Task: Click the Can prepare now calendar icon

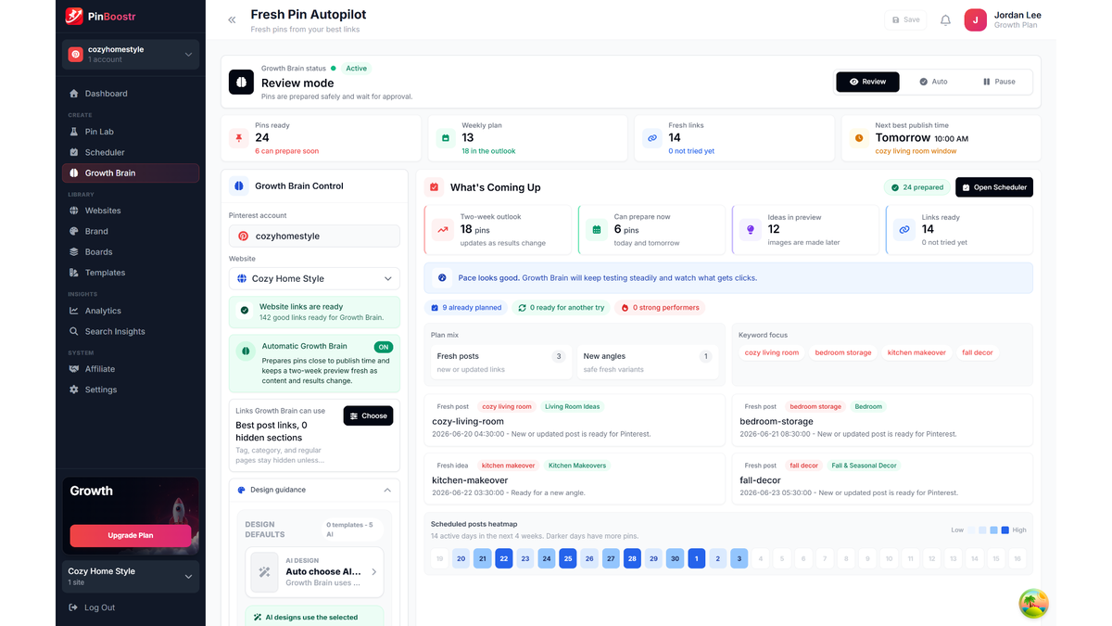Action: 597,229
